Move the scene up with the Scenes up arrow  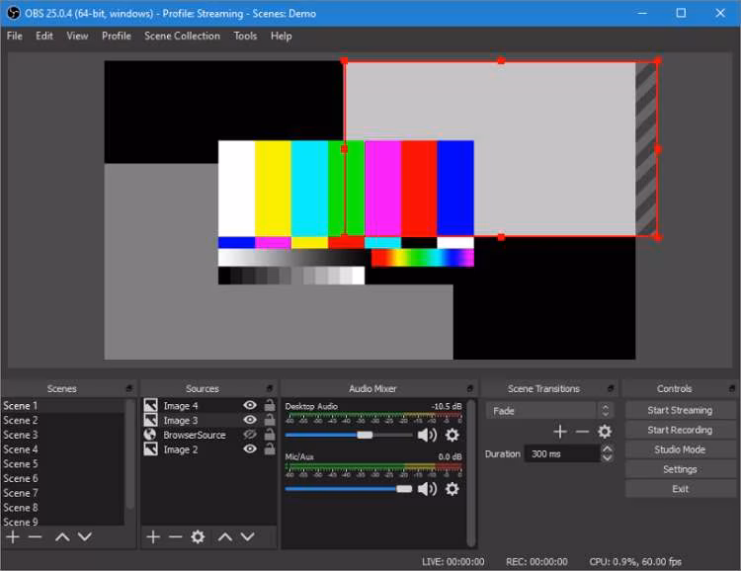coord(62,537)
